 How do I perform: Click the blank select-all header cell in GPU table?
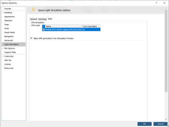44,26
